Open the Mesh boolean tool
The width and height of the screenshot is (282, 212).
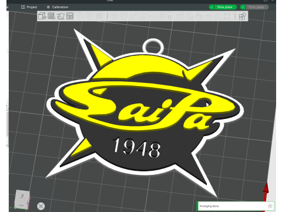(x=162, y=16)
